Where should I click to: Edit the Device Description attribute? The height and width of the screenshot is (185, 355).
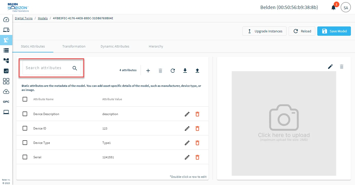(187, 114)
